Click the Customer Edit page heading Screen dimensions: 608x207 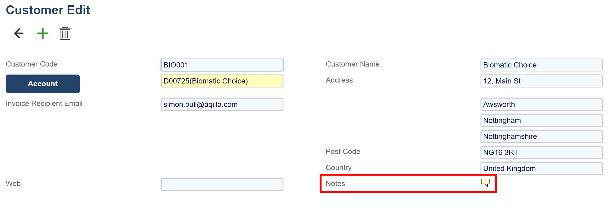(48, 10)
